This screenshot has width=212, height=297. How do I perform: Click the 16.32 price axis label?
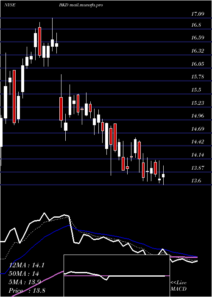pyautogui.click(x=198, y=51)
